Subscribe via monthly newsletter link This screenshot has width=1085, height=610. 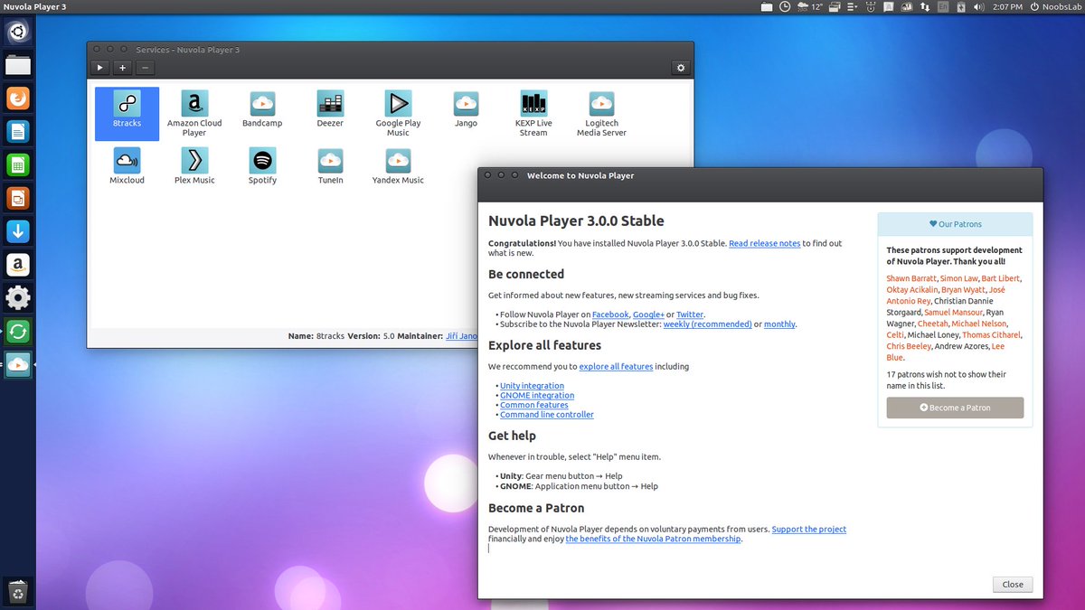point(779,324)
